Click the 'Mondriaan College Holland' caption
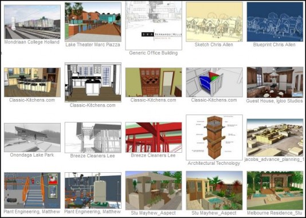The image size is (306, 218). 32,42
